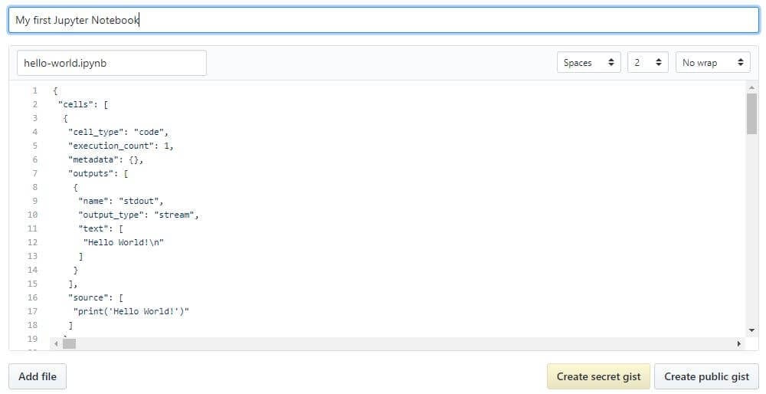The image size is (766, 394).
Task: Focus the gist description field
Action: (383, 21)
